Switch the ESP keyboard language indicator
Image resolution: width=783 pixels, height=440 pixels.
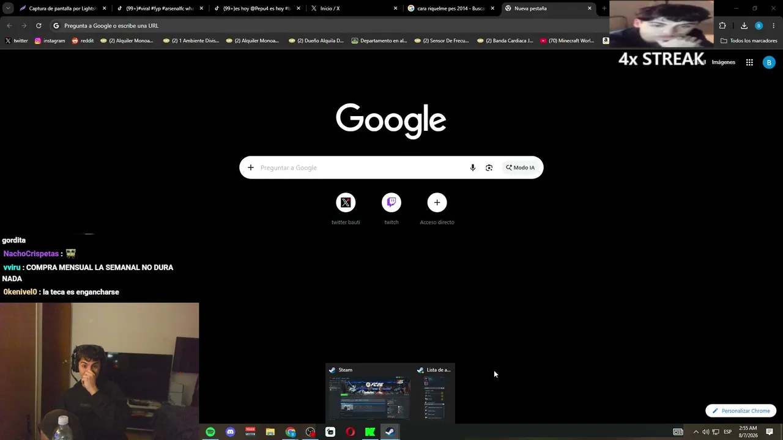tap(728, 432)
